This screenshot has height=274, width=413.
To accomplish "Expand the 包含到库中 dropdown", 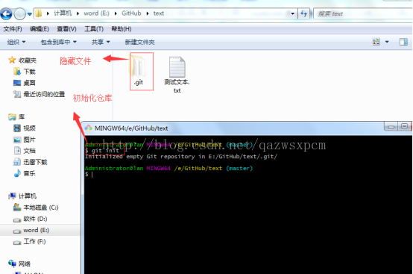I will (58, 42).
